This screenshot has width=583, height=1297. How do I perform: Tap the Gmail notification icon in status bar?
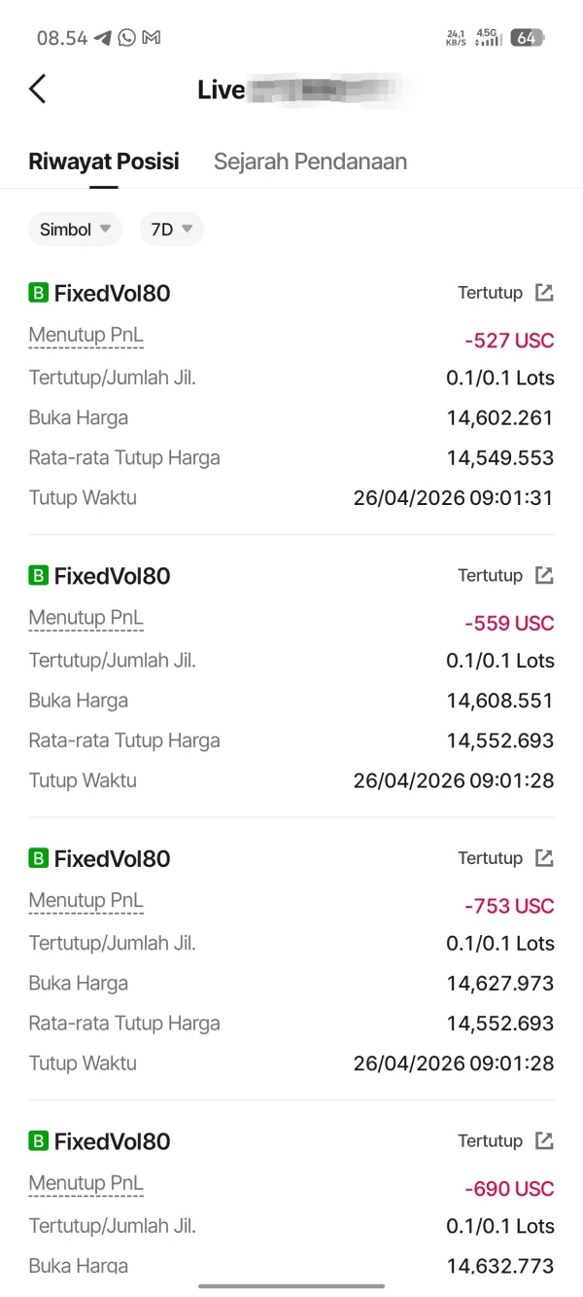(x=151, y=38)
